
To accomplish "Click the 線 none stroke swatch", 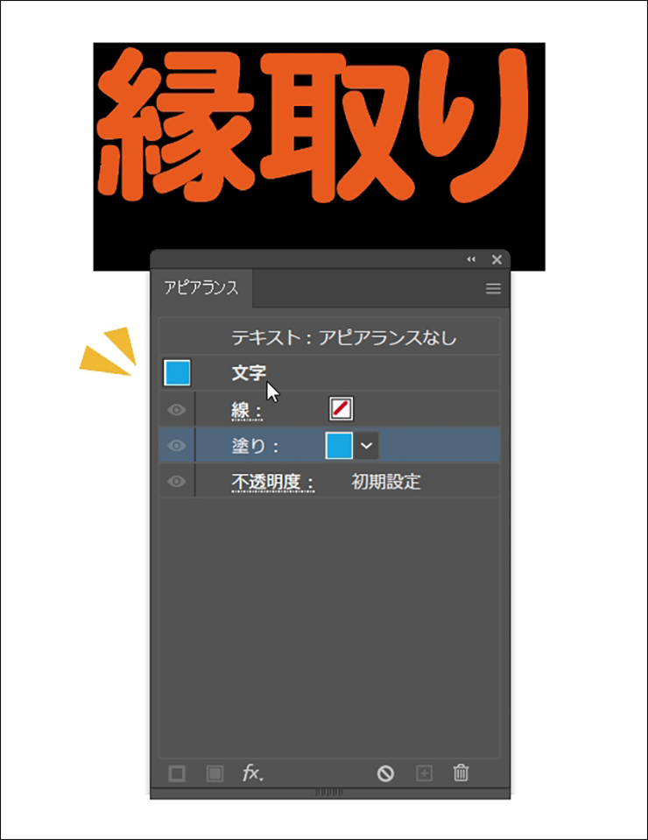I will pyautogui.click(x=341, y=408).
